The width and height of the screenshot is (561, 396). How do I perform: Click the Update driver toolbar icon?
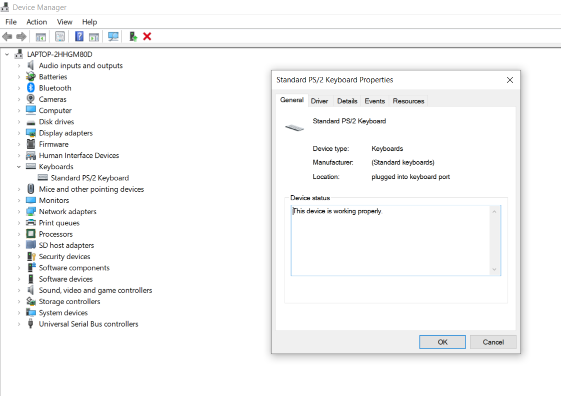point(133,36)
